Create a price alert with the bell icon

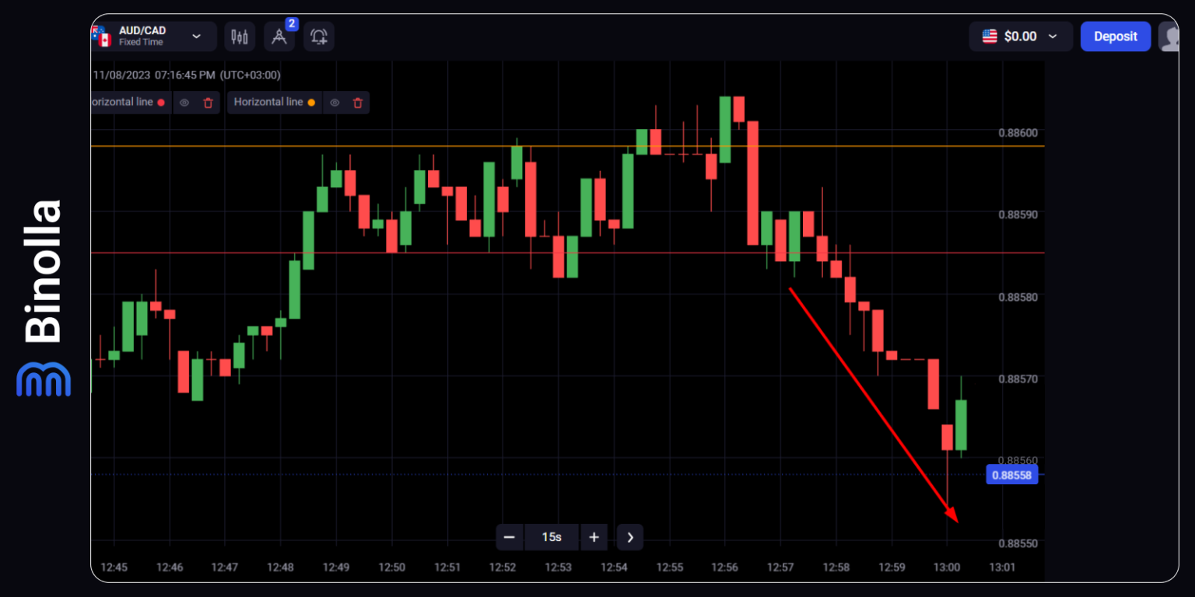[319, 36]
